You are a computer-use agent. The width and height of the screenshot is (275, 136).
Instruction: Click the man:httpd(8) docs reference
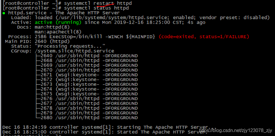52,27
